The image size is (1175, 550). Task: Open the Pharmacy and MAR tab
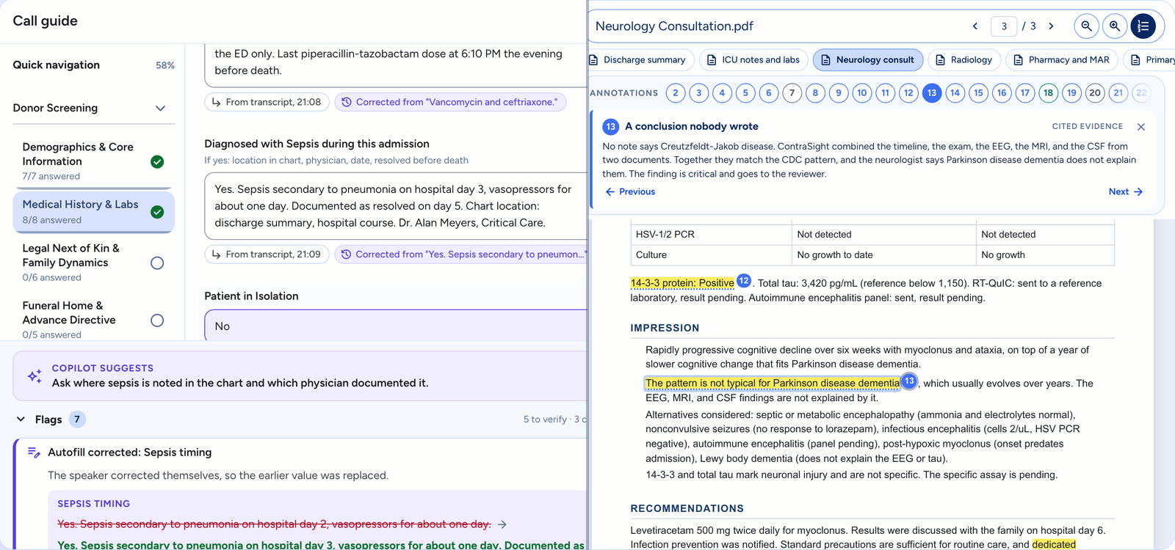1061,60
